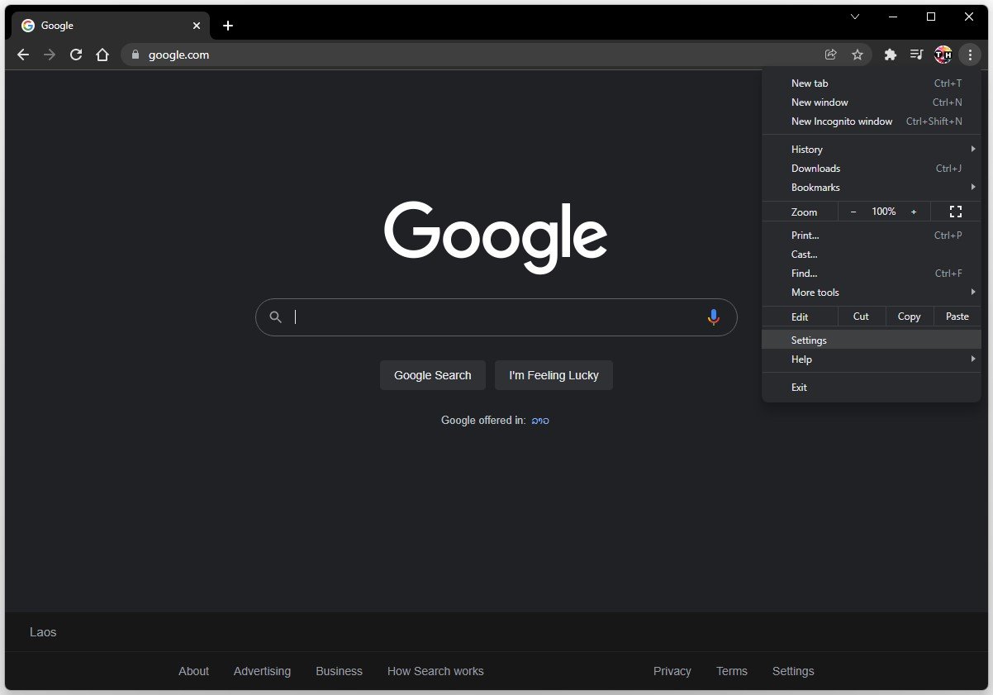The image size is (993, 695).
Task: Open the media controls toolbar icon
Action: [x=916, y=55]
